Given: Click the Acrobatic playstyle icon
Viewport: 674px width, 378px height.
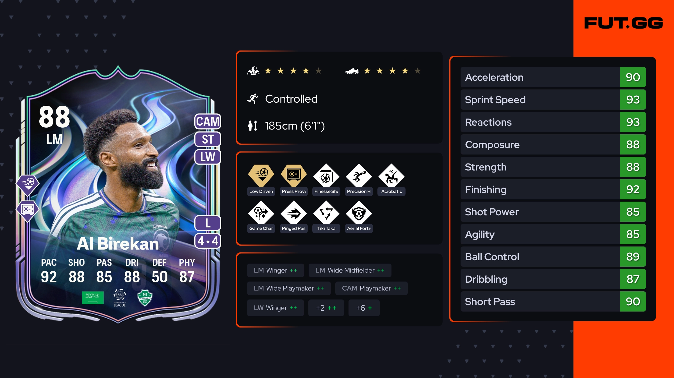Looking at the screenshot, I should coord(391,176).
